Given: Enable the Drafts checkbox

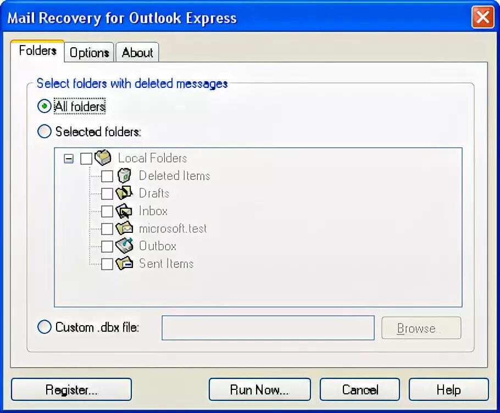Looking at the screenshot, I should click(107, 193).
